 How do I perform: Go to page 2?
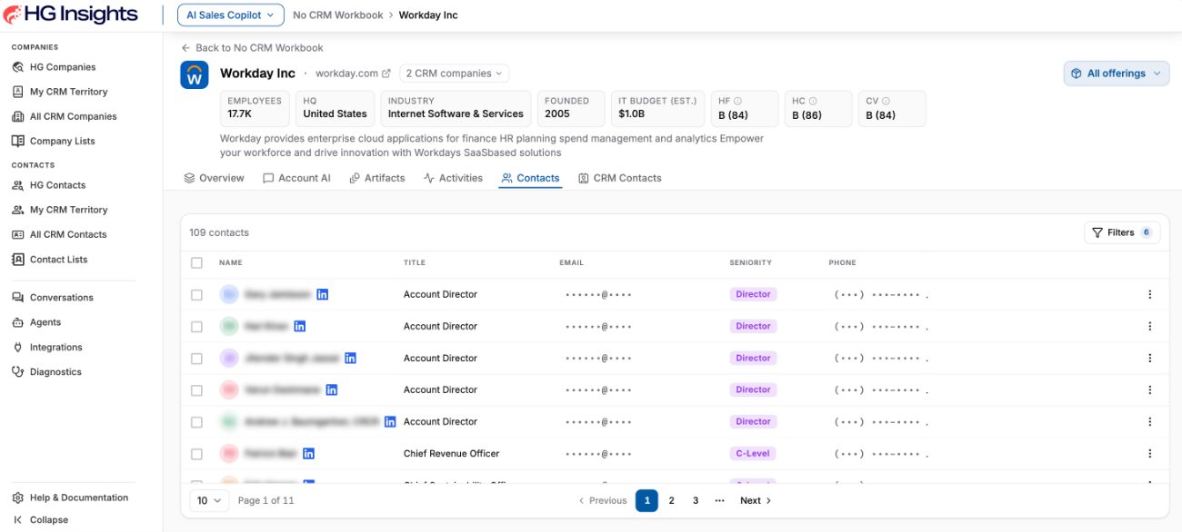coord(671,500)
